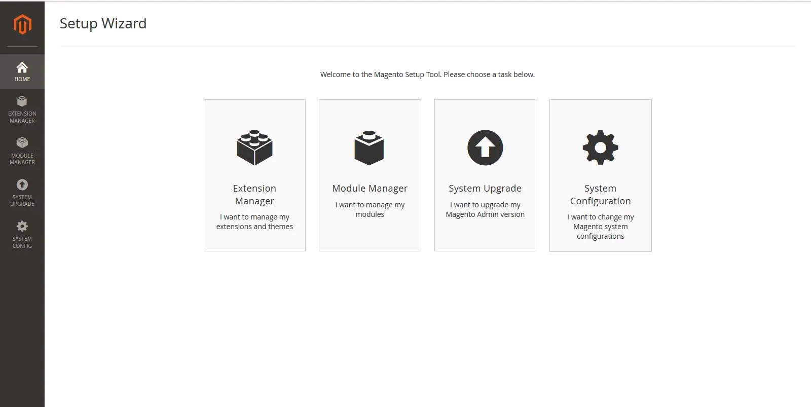The width and height of the screenshot is (811, 407).
Task: Click the large Module Manager block icon
Action: pyautogui.click(x=370, y=147)
